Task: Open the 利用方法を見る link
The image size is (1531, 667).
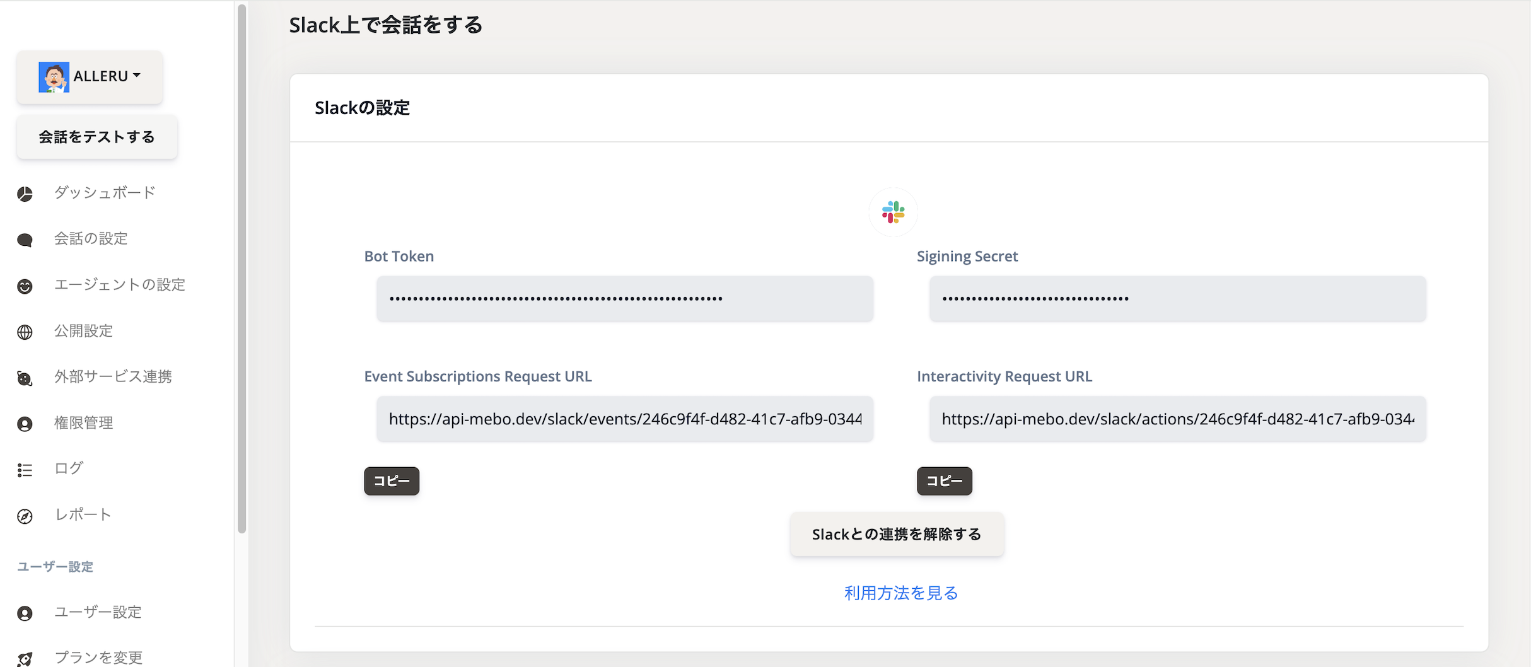Action: coord(900,593)
